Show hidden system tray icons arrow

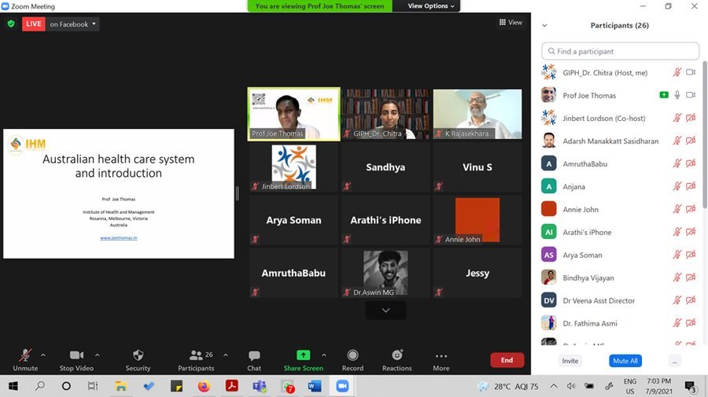(554, 386)
